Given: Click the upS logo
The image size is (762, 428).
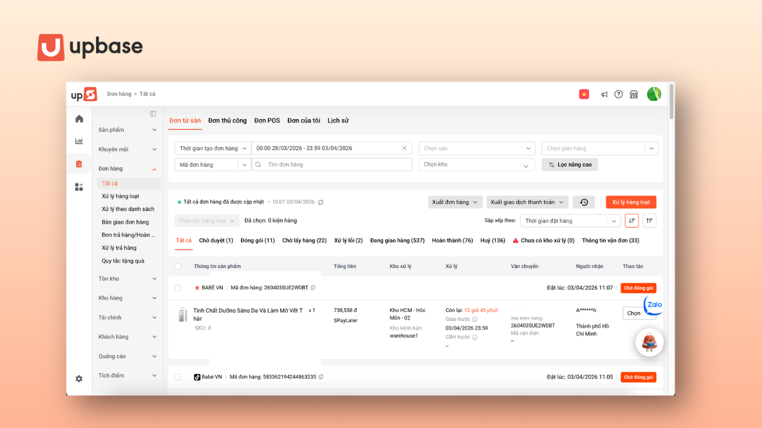Looking at the screenshot, I should pyautogui.click(x=84, y=95).
